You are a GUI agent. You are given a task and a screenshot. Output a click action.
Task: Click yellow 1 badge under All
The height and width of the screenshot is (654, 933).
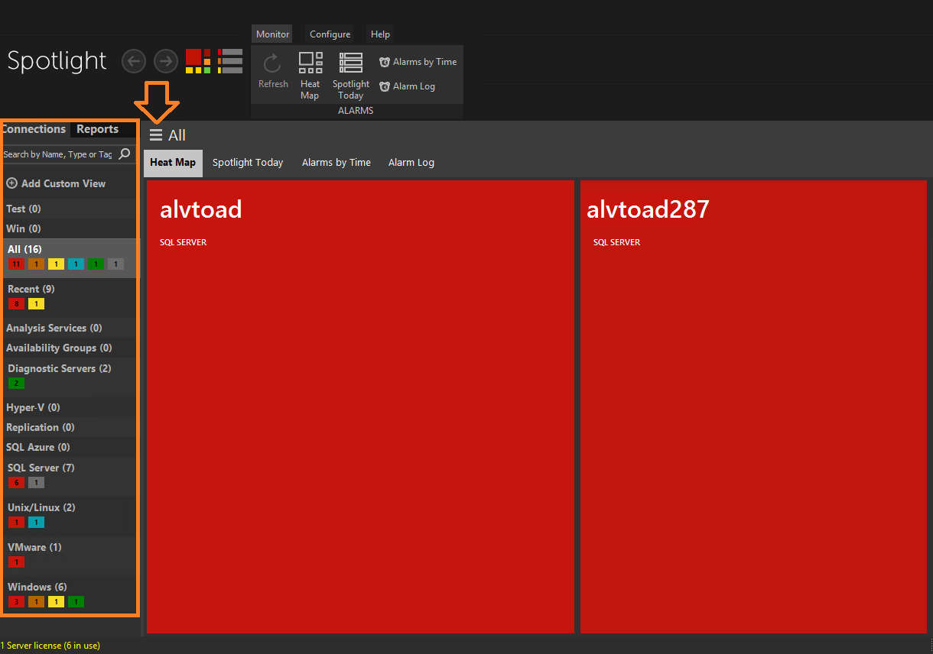click(56, 264)
